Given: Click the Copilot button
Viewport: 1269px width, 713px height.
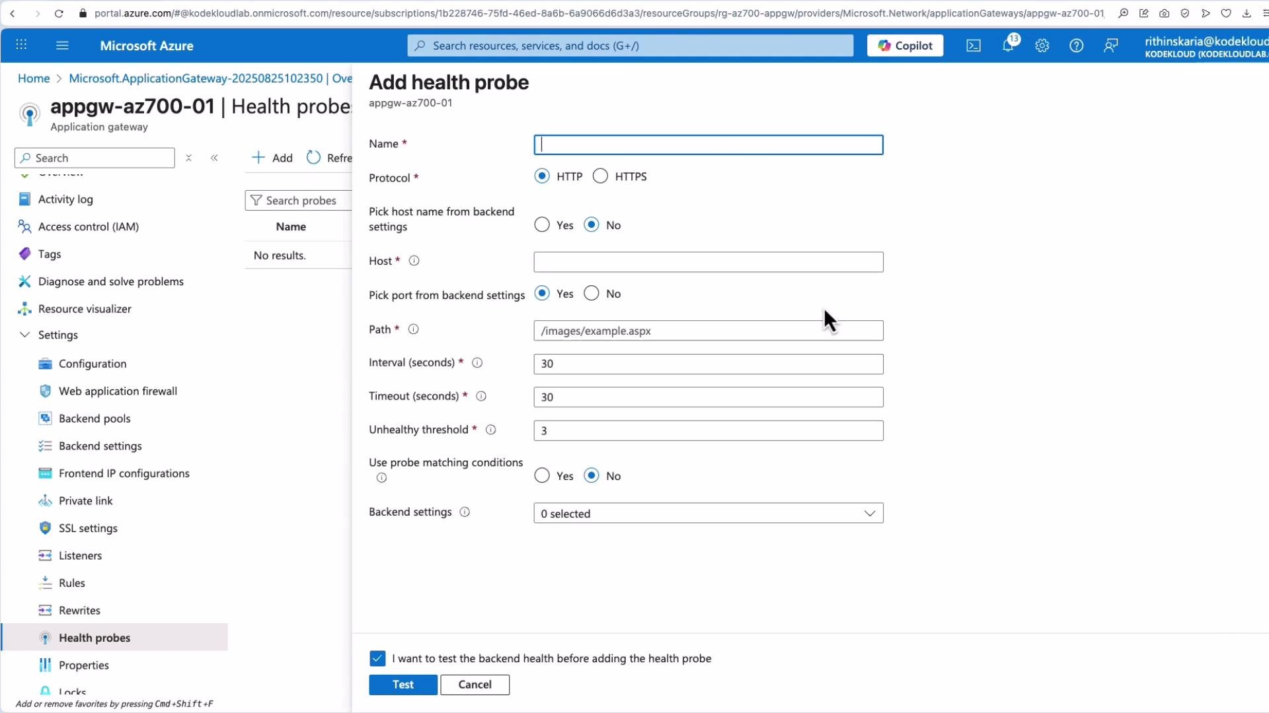Looking at the screenshot, I should pyautogui.click(x=905, y=46).
